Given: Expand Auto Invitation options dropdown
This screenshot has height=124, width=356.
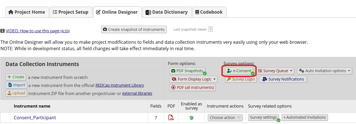Looking at the screenshot, I should [x=324, y=71].
